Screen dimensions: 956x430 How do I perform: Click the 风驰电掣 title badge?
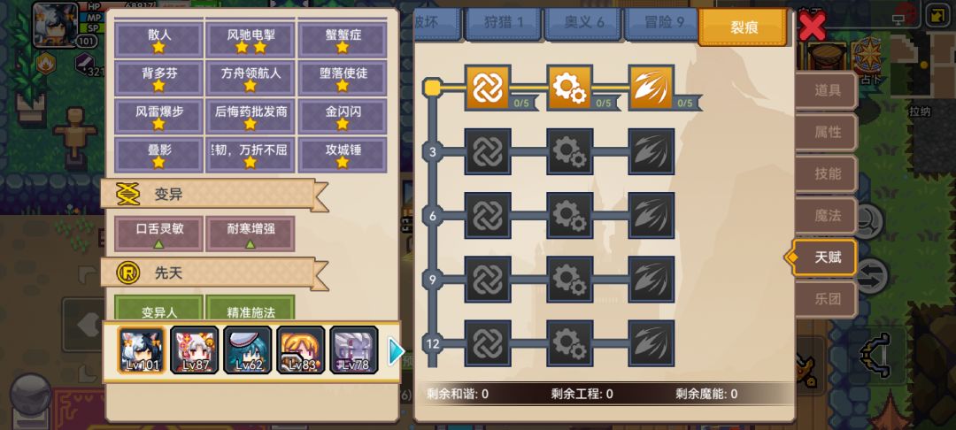(250, 40)
